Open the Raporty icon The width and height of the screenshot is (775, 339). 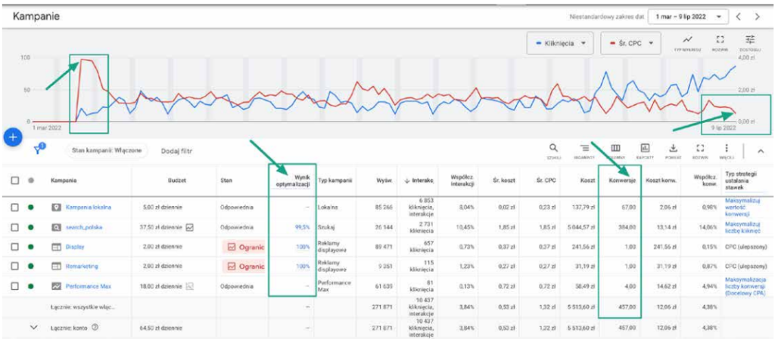[645, 149]
